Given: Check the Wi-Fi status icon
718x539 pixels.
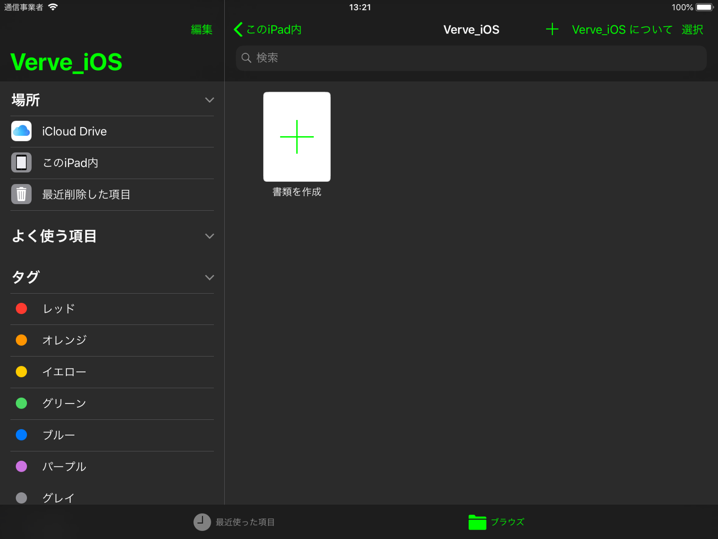Looking at the screenshot, I should (x=53, y=7).
